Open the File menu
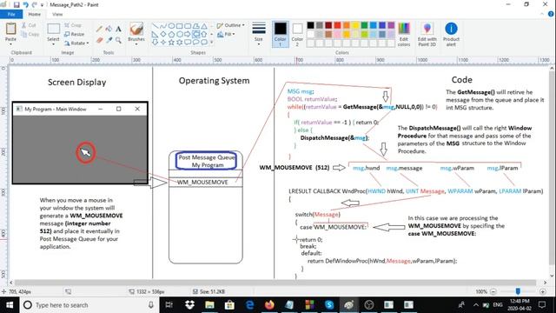This screenshot has width=556, height=313. (11, 14)
